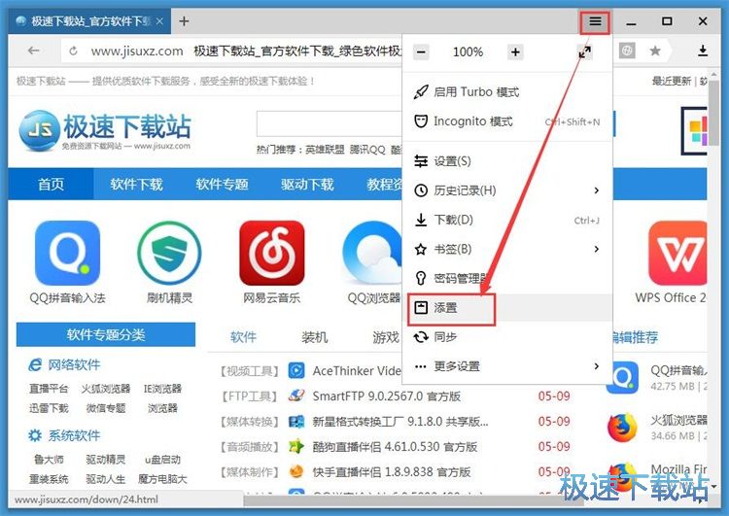Image resolution: width=729 pixels, height=516 pixels.
Task: Click 软件专题分类 header button
Action: 106,334
